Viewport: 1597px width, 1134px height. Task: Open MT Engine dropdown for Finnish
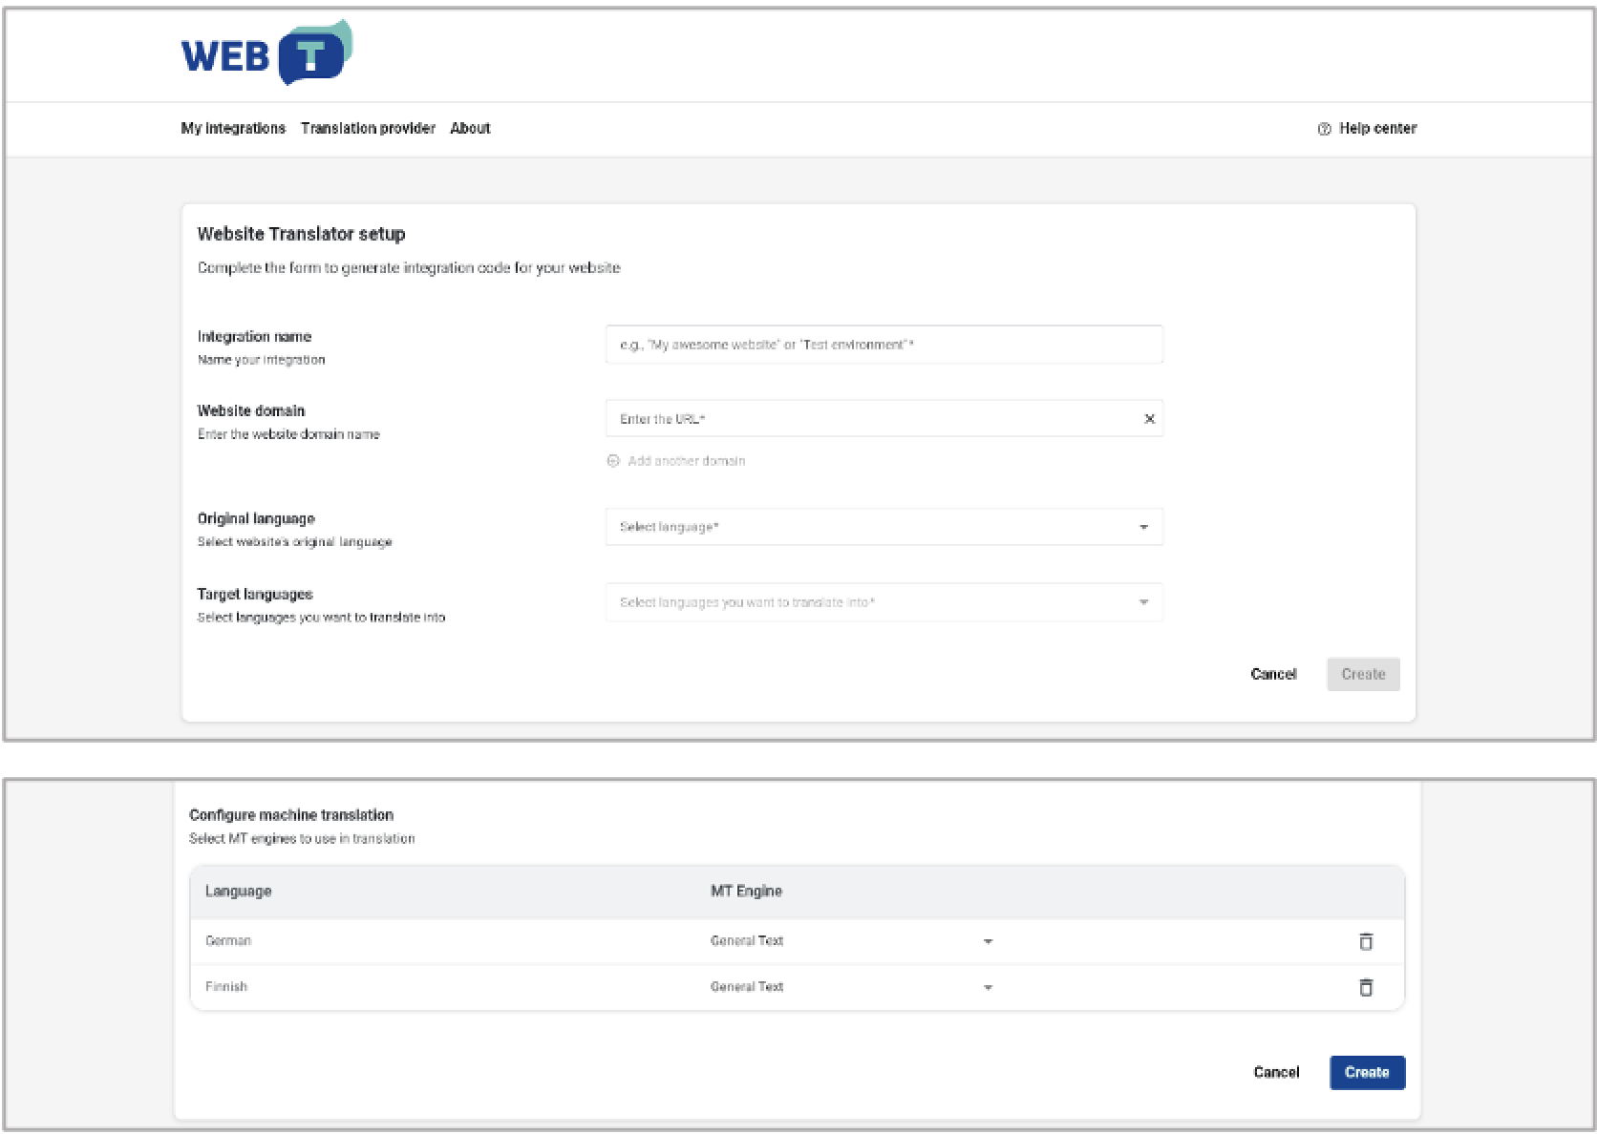tap(852, 987)
